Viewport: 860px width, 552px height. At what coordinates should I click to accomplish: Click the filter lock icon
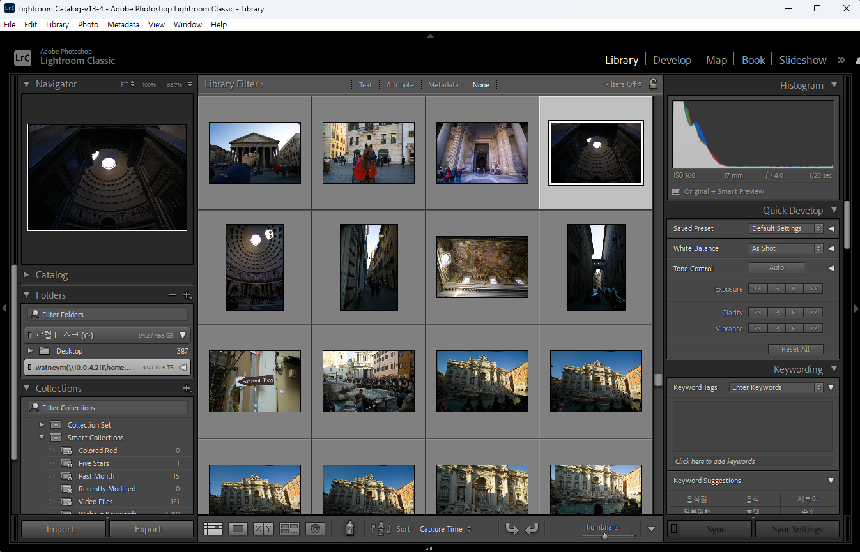click(x=652, y=84)
